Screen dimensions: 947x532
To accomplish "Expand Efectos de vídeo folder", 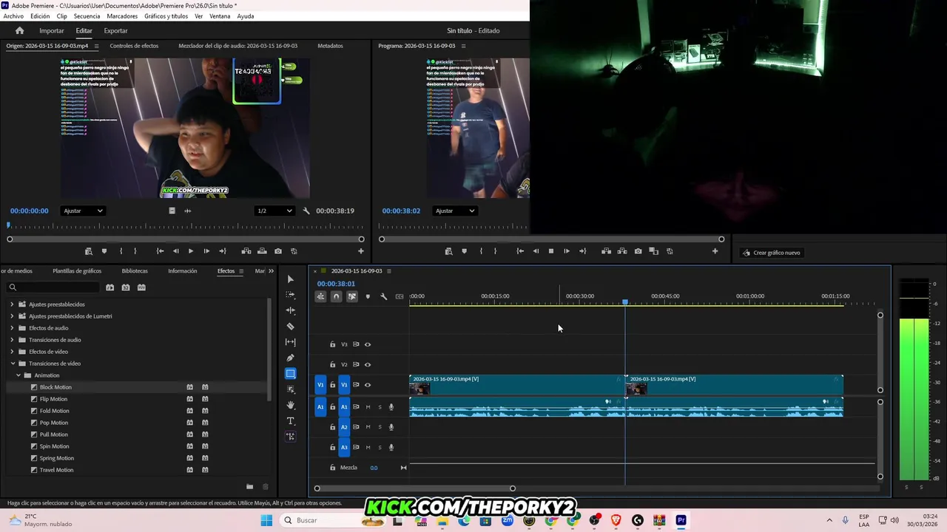I will [12, 352].
